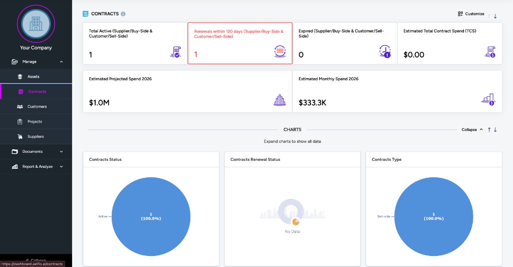Click the Projected Spend 2026 bar chart icon
The width and height of the screenshot is (513, 267).
pos(280,100)
